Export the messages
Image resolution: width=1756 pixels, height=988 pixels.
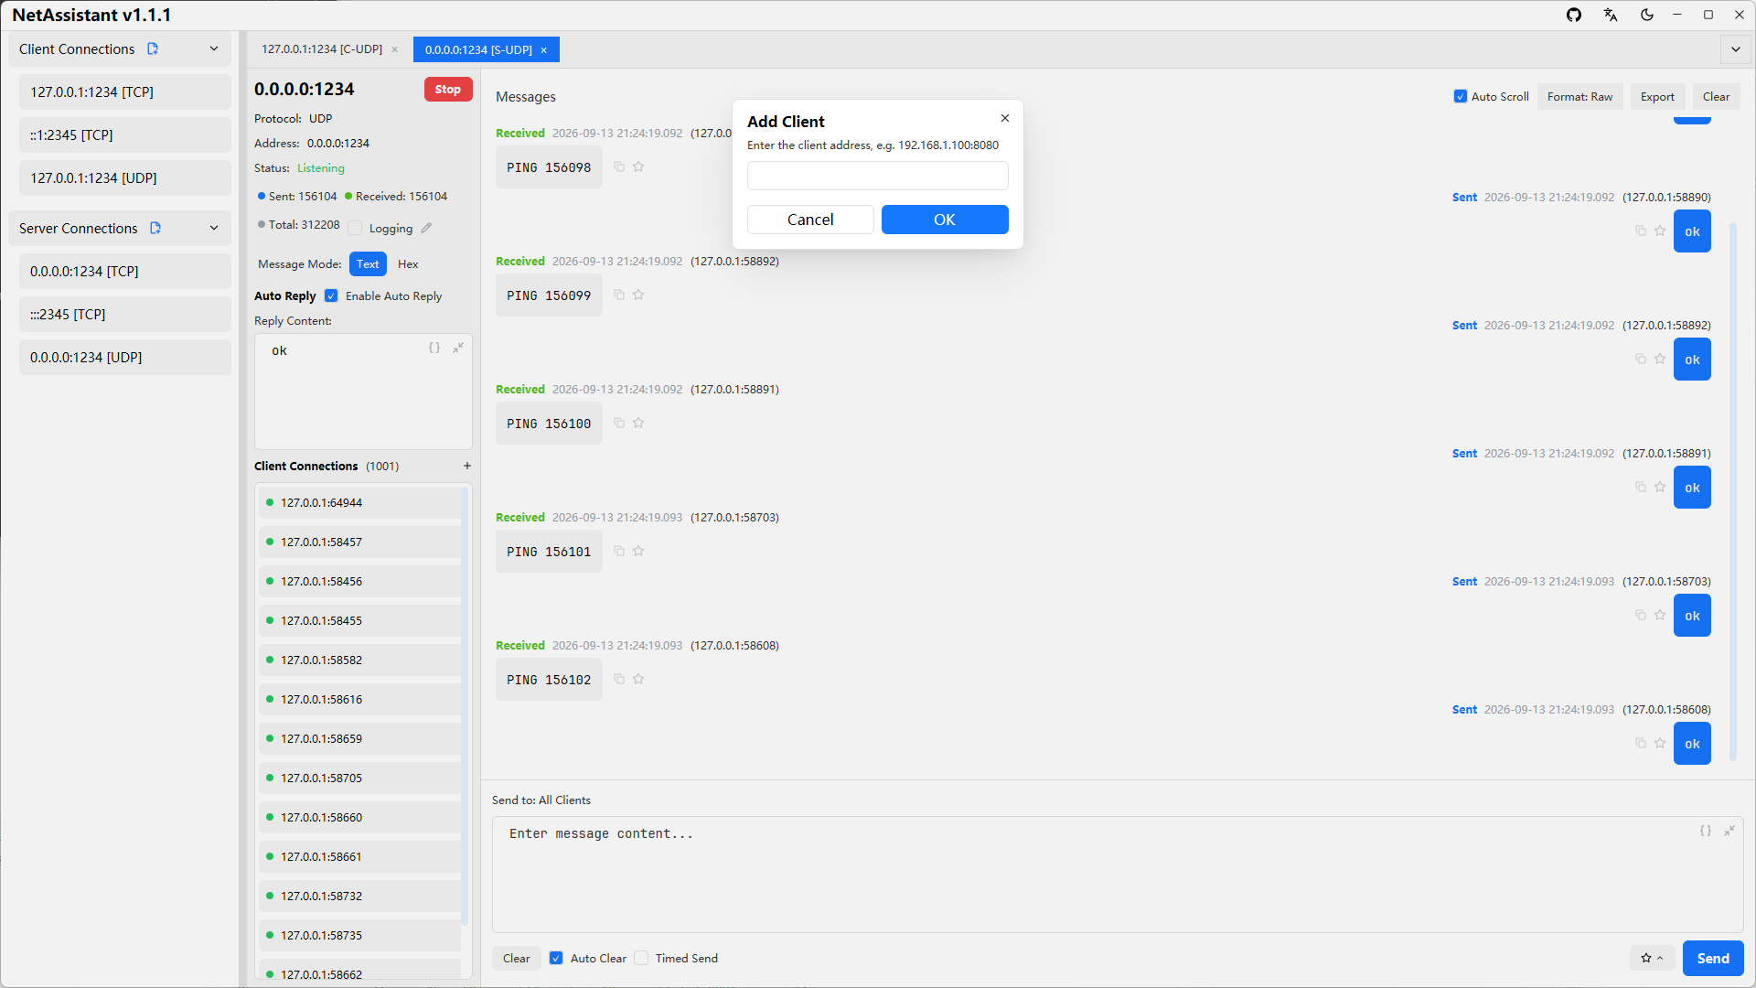click(1657, 96)
